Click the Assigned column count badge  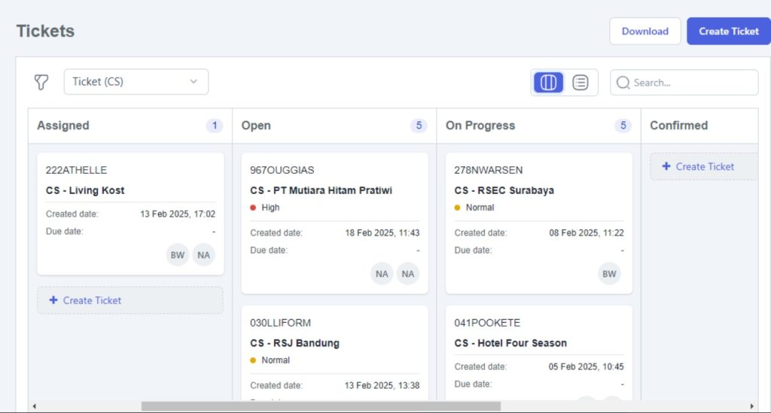pyautogui.click(x=215, y=126)
